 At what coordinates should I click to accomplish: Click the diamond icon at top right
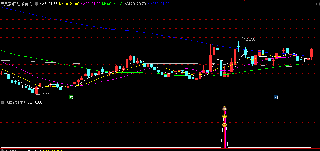[315, 4]
